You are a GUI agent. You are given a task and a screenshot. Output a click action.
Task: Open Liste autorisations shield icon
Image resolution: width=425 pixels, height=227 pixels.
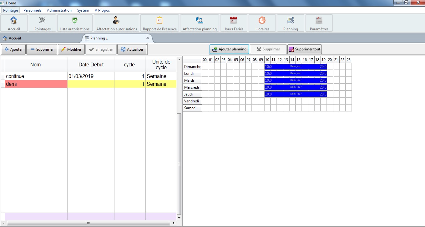click(74, 21)
